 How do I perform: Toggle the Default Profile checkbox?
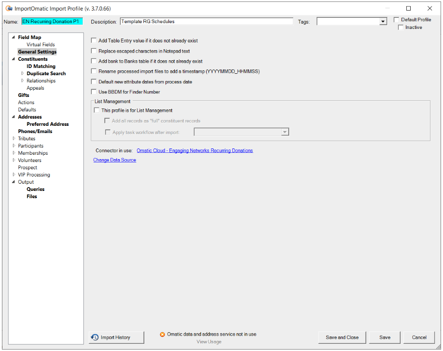(397, 19)
